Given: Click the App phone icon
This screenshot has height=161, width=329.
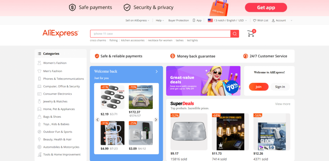Looking at the screenshot, I should (x=194, y=21).
